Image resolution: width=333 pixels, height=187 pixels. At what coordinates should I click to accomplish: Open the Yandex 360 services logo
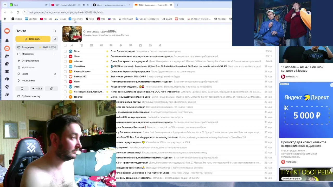7,31
